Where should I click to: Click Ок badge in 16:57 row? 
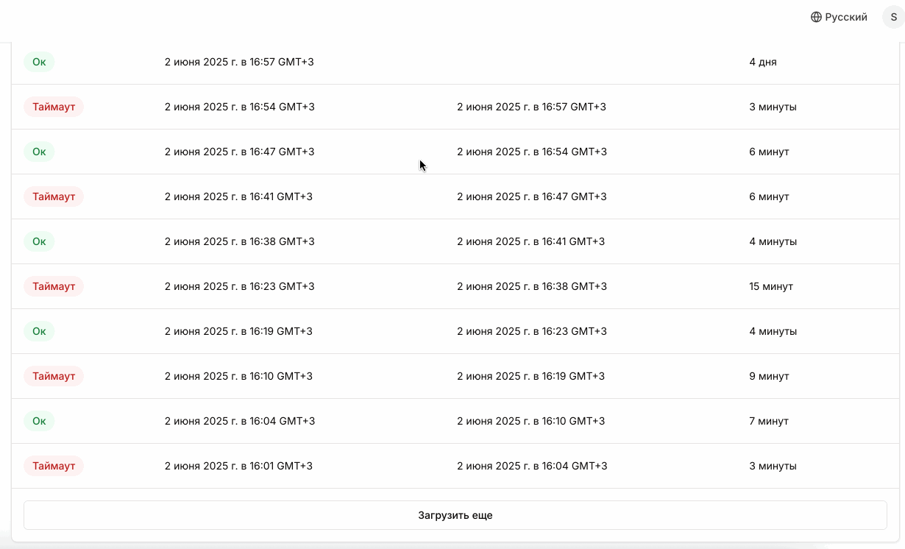tap(39, 62)
